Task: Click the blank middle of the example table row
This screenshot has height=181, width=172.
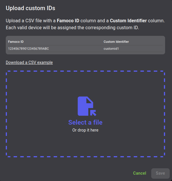Action: click(76, 49)
